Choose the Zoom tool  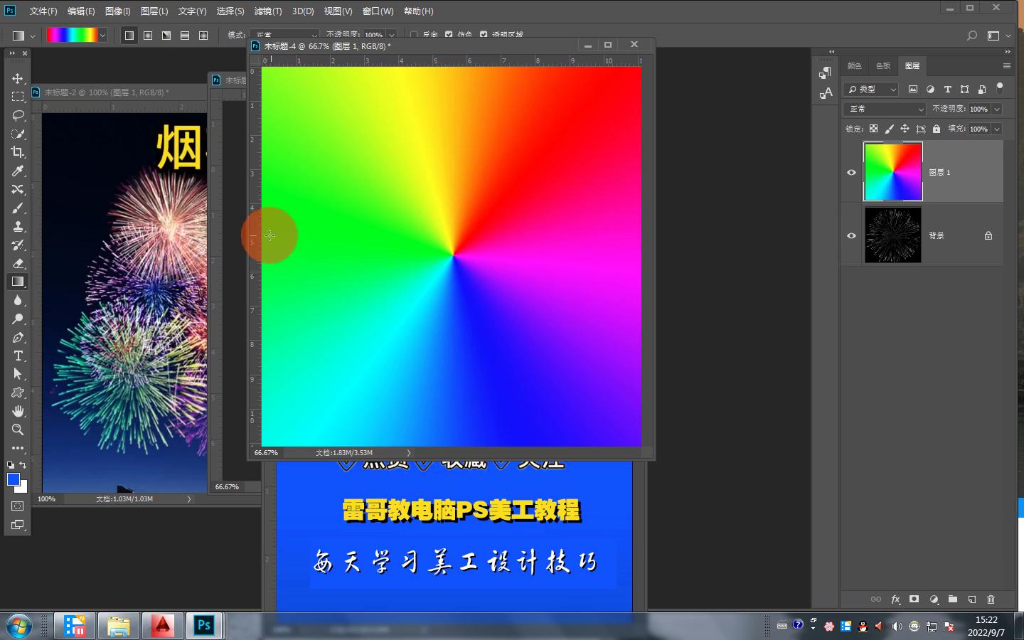click(x=18, y=430)
